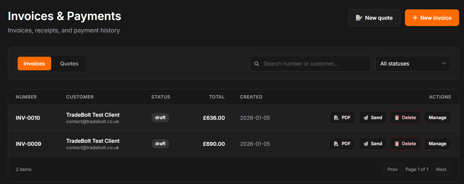
Task: Click the PDF icon for INV-0010
Action: (336, 118)
